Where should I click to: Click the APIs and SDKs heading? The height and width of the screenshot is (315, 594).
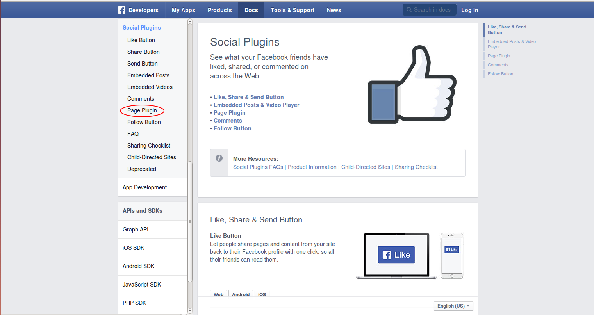point(143,211)
